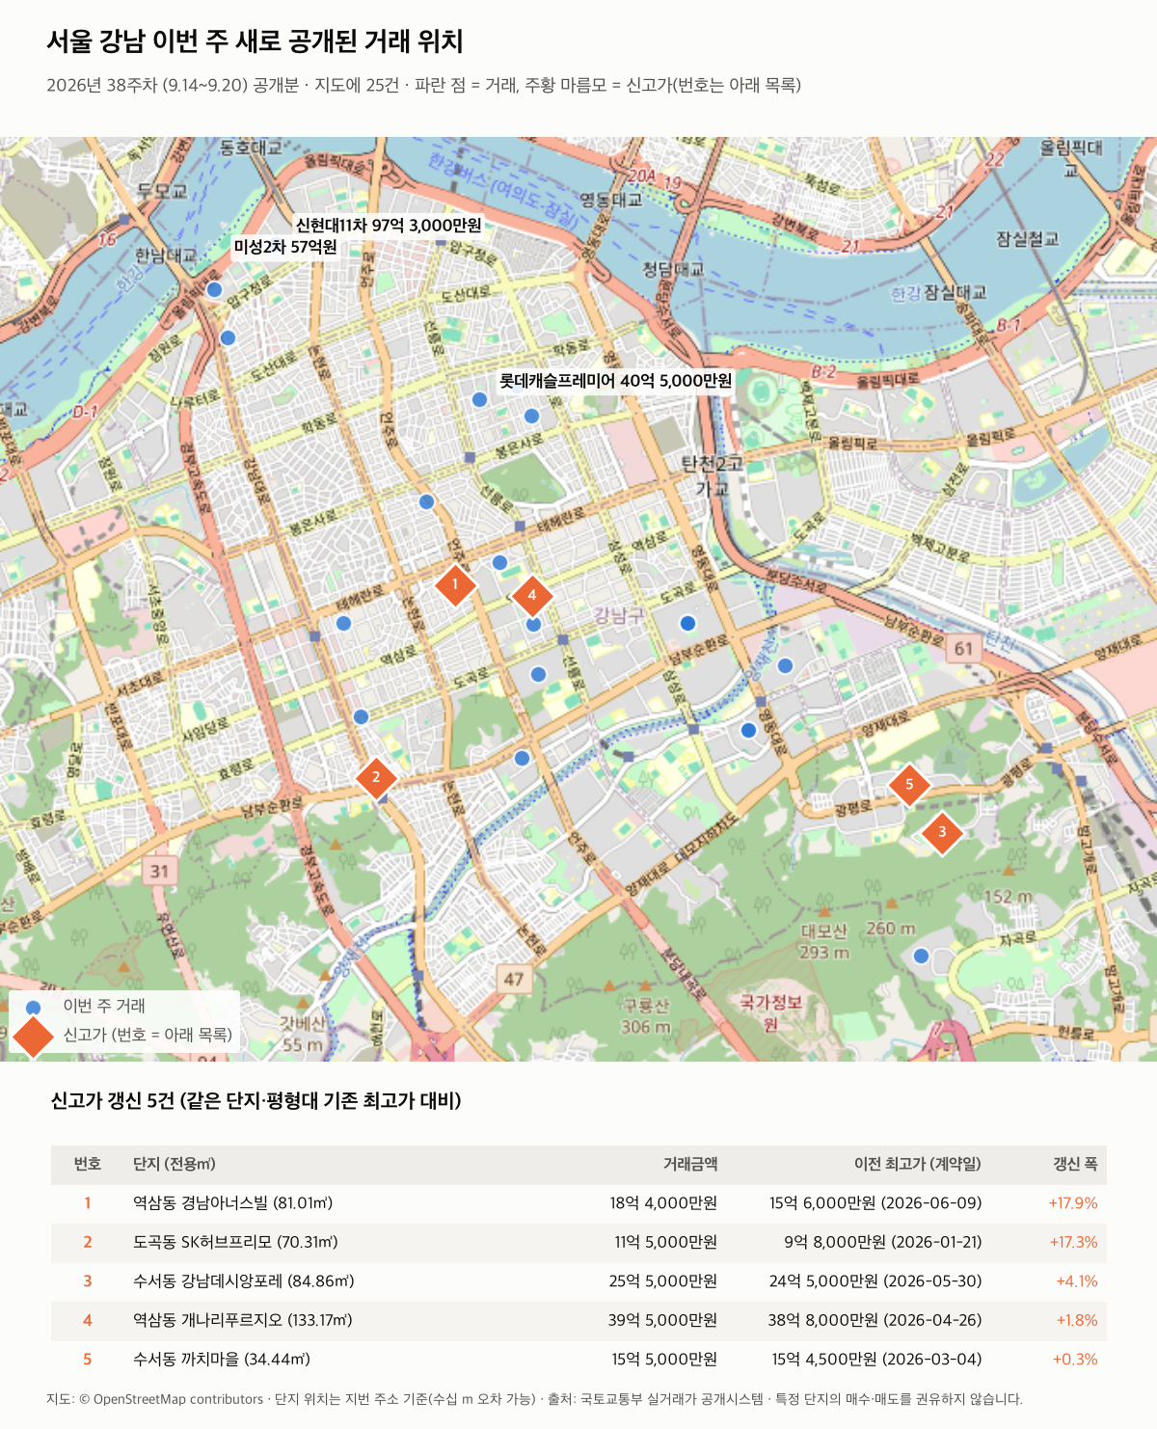This screenshot has width=1157, height=1429.
Task: Click the route 61 shield on the map
Action: [x=964, y=648]
